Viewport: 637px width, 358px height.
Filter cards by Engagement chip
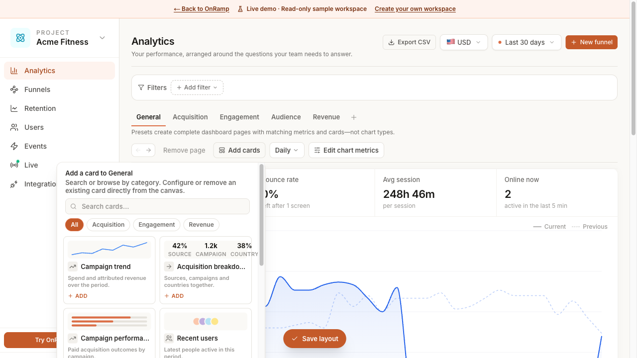coord(157,225)
